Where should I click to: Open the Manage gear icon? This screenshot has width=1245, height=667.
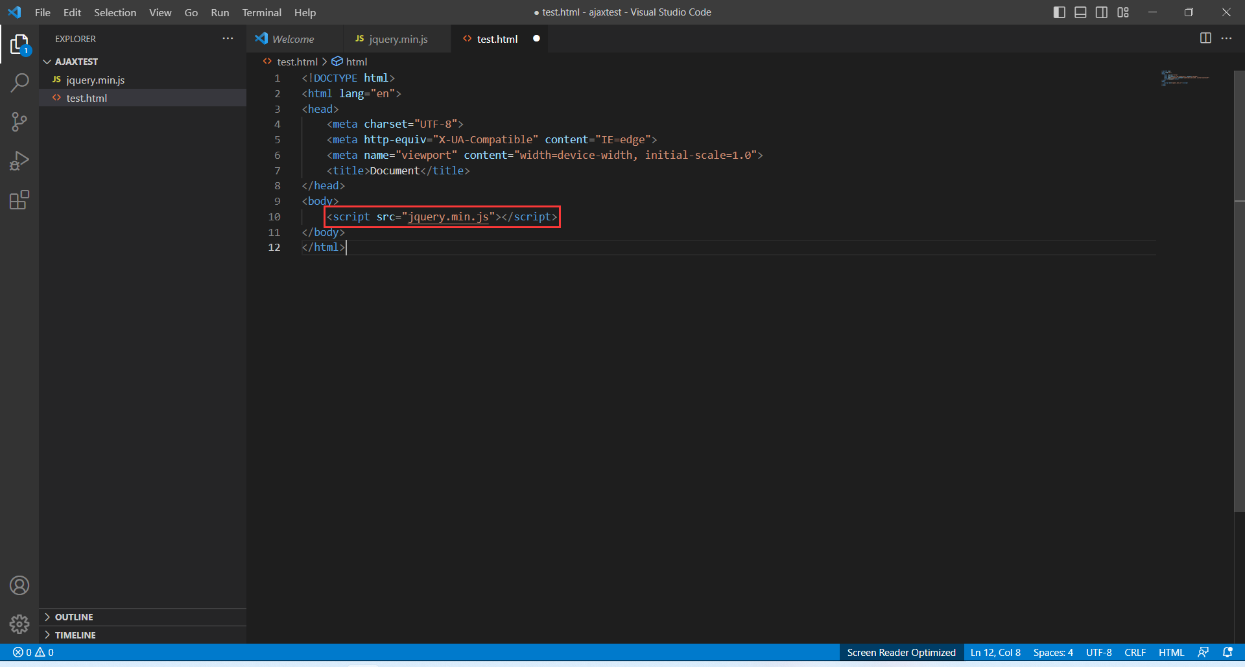click(19, 624)
